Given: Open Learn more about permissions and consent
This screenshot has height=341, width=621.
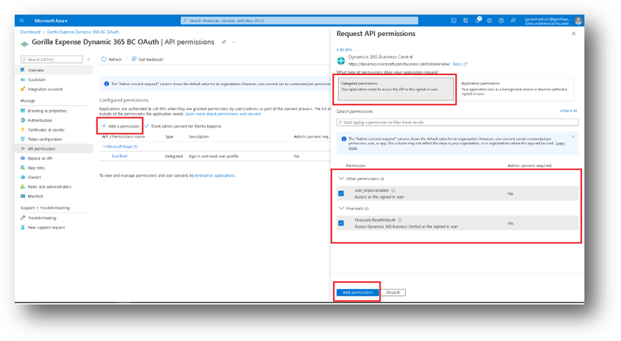Looking at the screenshot, I should (223, 114).
